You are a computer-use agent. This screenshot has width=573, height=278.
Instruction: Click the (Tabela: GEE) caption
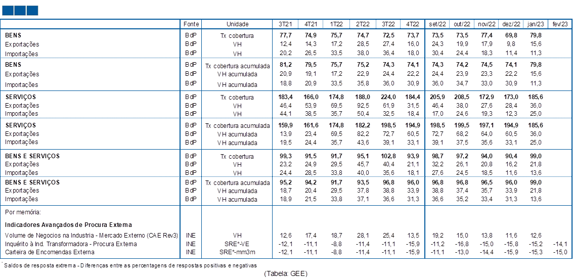pos(285,273)
